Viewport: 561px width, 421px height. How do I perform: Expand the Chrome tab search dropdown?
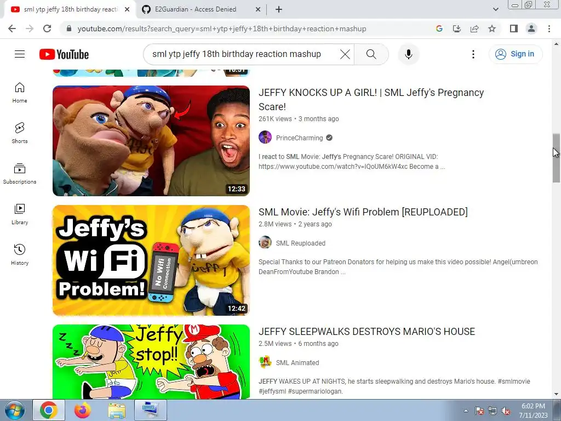pos(495,9)
